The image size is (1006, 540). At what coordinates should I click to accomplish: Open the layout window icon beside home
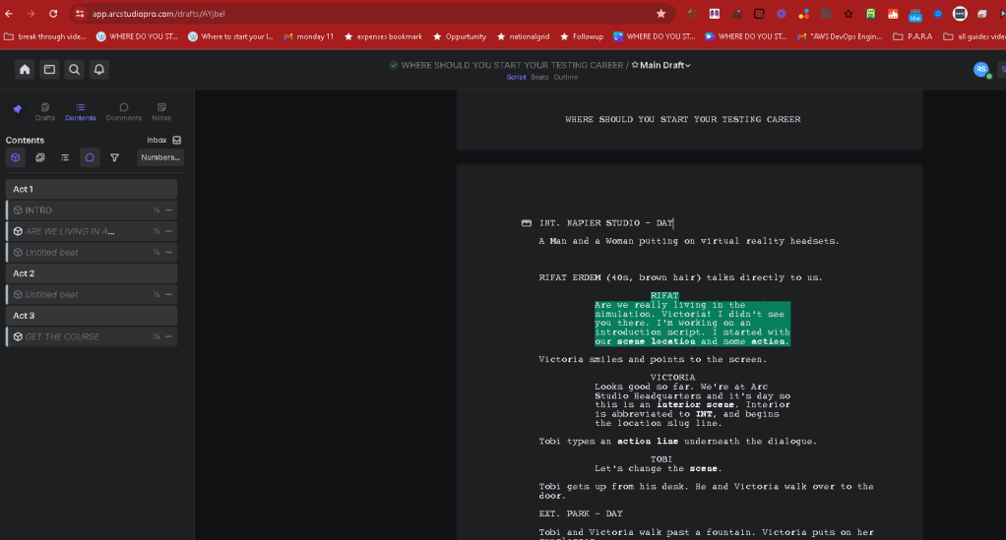49,69
